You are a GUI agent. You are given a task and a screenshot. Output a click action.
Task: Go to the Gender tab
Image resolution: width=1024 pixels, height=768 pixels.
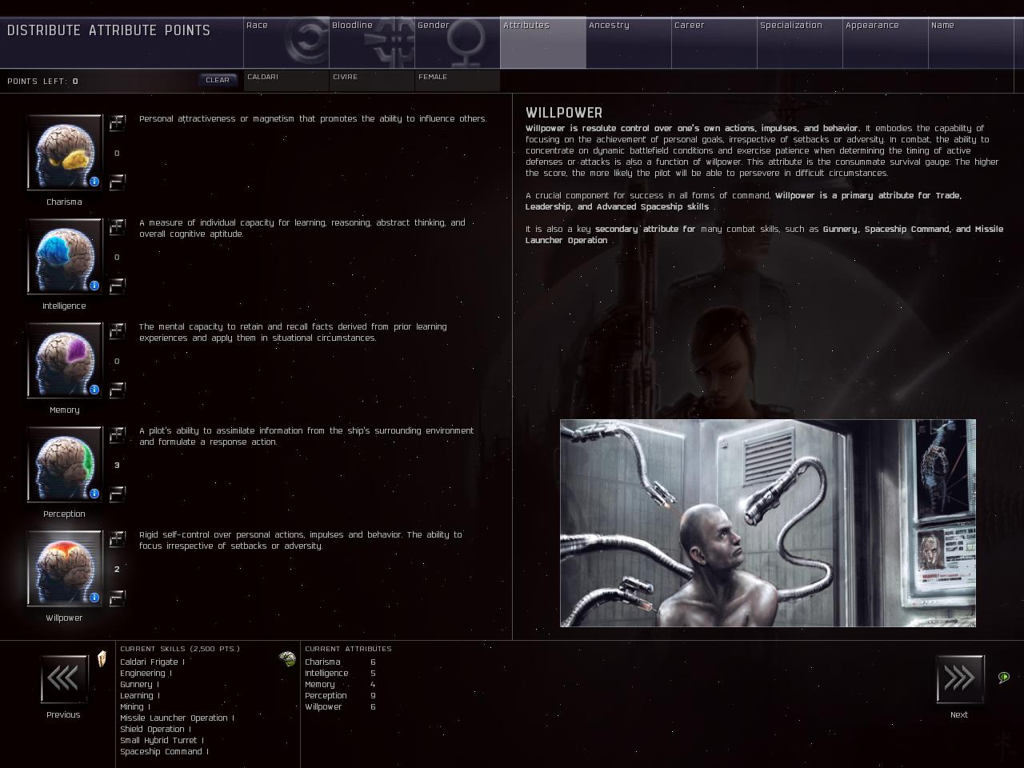tap(458, 42)
